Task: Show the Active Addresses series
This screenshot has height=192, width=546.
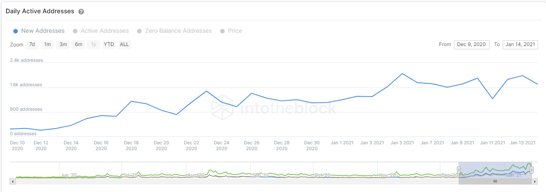Action: [101, 31]
